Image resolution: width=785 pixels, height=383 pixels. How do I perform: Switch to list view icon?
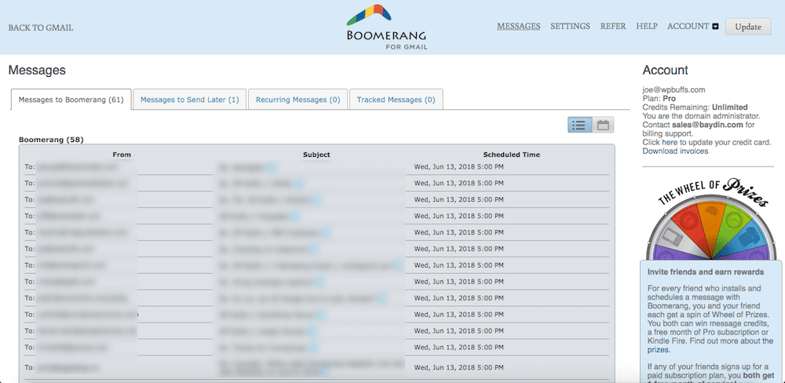point(579,125)
